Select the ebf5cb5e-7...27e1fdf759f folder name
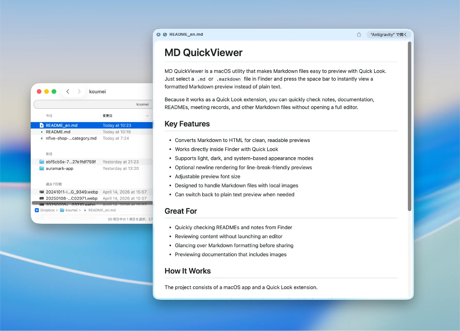This screenshot has height=331, width=460. (x=71, y=162)
